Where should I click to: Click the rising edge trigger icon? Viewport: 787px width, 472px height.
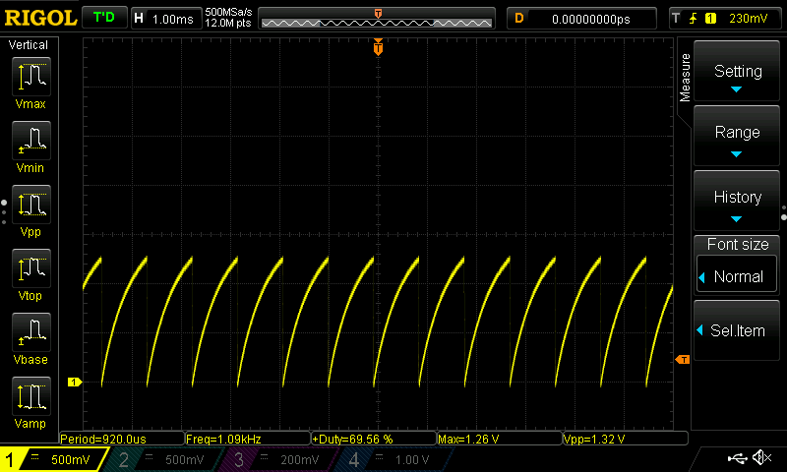(x=694, y=19)
